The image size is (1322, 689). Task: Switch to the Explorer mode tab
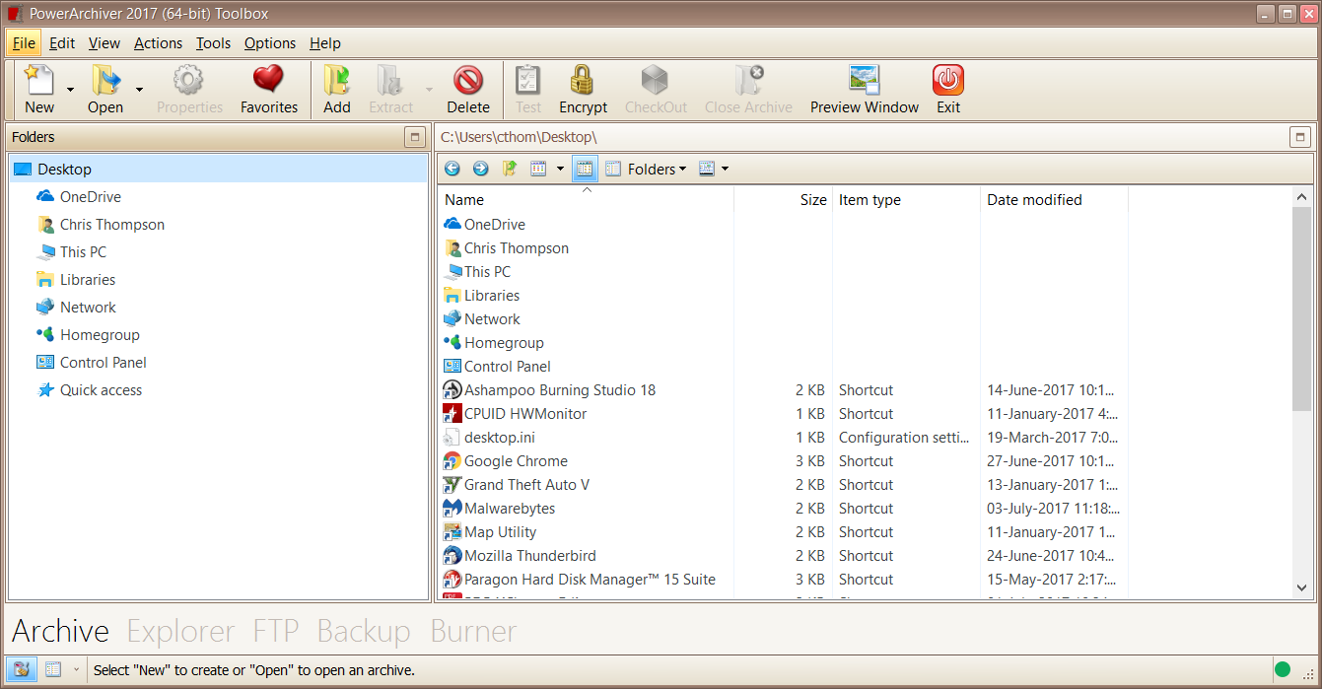(x=180, y=631)
